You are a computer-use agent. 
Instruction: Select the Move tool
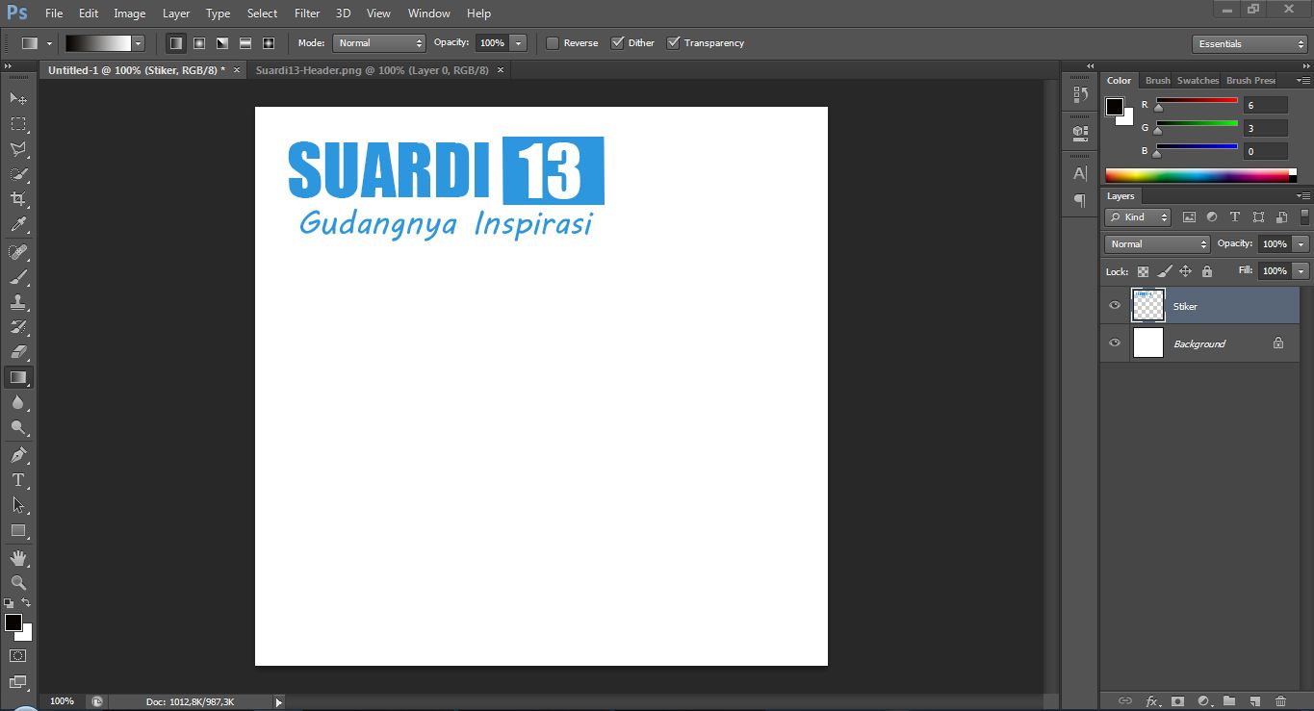pos(17,98)
